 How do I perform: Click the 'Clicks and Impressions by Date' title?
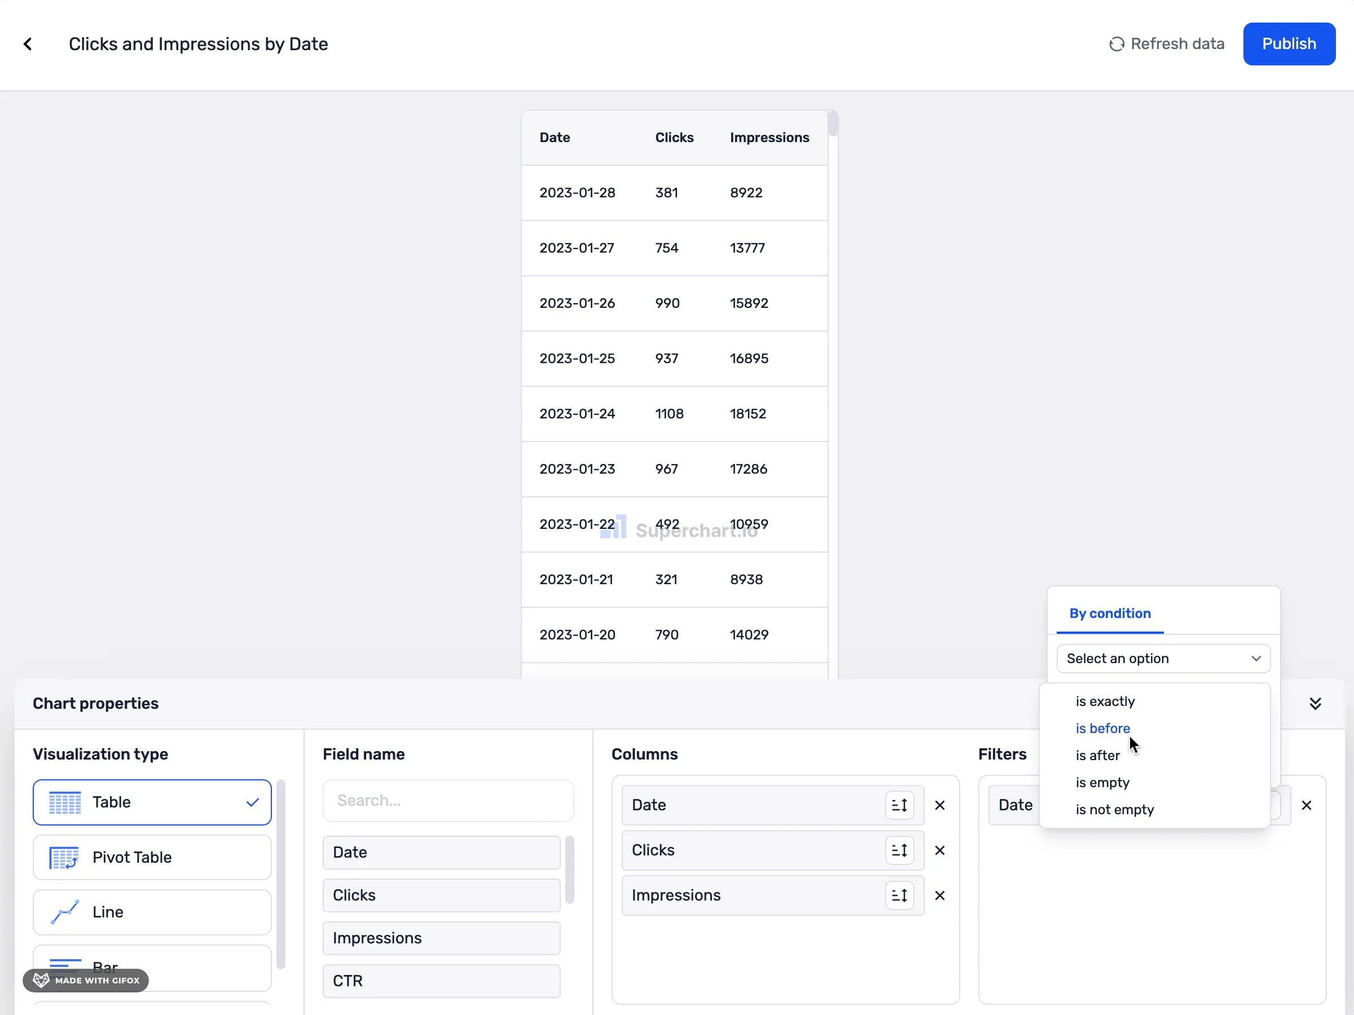197,44
